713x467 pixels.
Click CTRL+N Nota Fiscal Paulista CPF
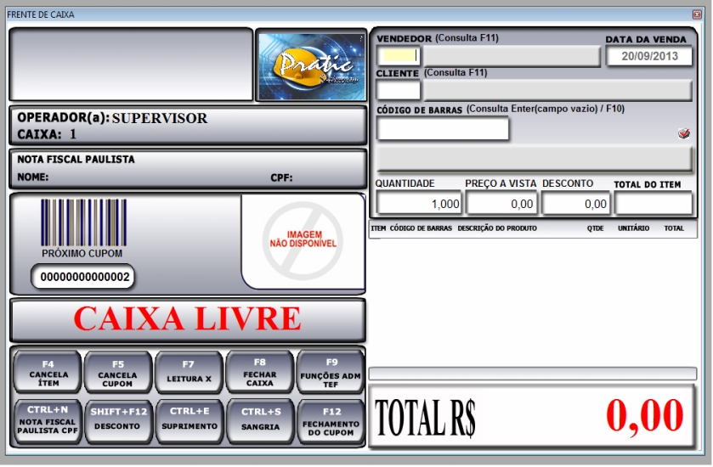coord(48,421)
